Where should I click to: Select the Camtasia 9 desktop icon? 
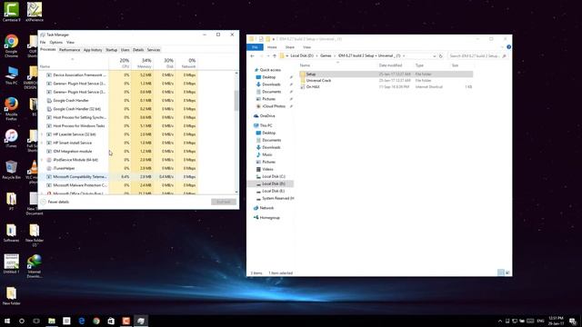pos(12,12)
